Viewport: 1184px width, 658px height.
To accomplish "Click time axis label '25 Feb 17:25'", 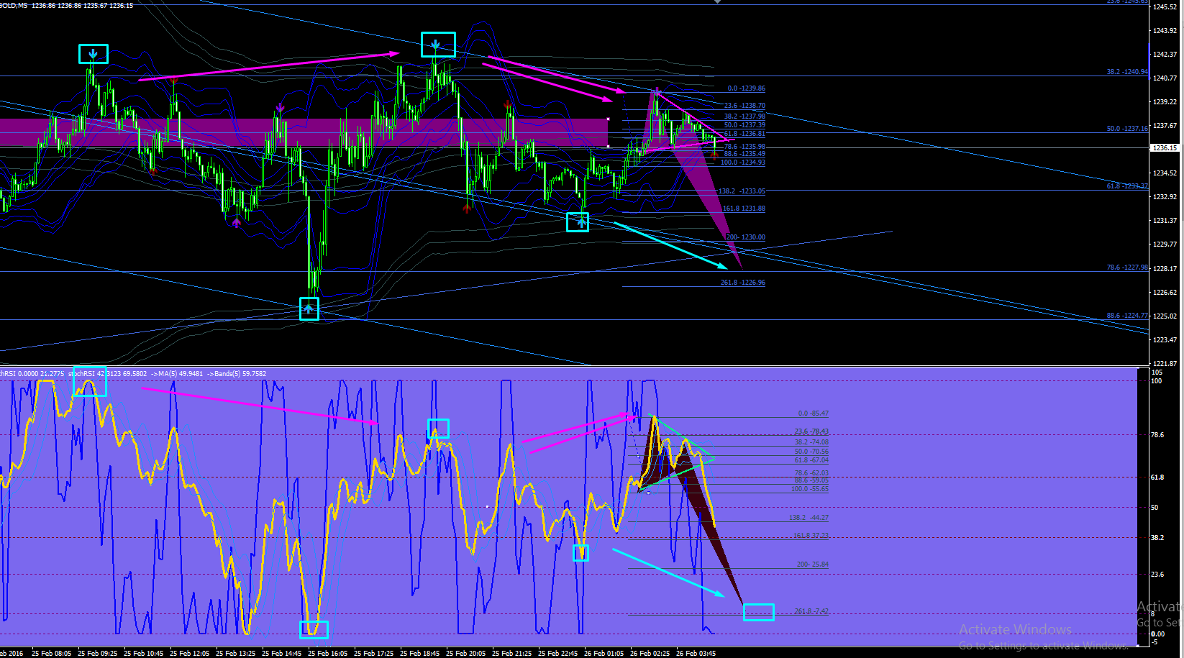I will coord(373,654).
